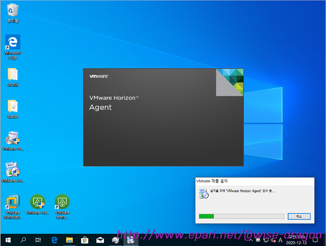Viewport: 326px width, 246px height.
Task: Open the Windows Start menu
Action: pos(8,240)
